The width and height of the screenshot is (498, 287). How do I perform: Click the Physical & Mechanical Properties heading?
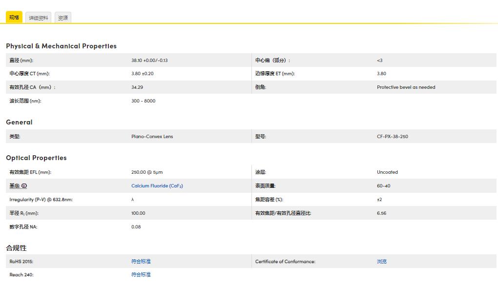click(61, 46)
